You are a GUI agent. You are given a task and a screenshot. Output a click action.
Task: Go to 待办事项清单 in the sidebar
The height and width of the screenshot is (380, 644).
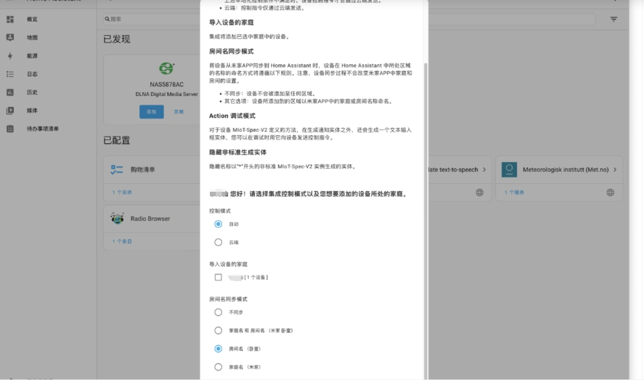(x=42, y=129)
